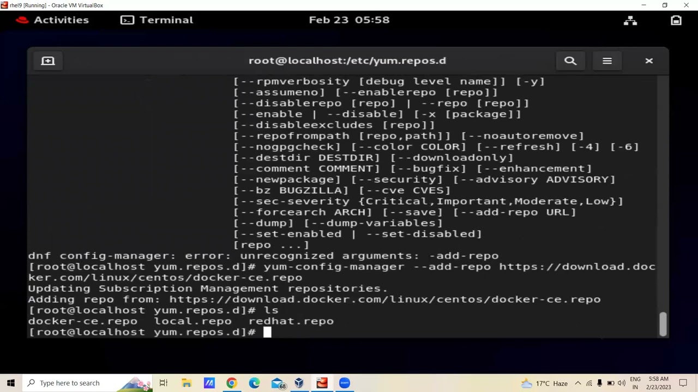Click '[--set-enabled | --set-disabled]' usage text

(x=358, y=234)
